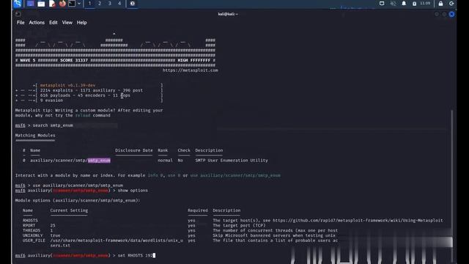Click the USER_FILE wordlist path

117,243
